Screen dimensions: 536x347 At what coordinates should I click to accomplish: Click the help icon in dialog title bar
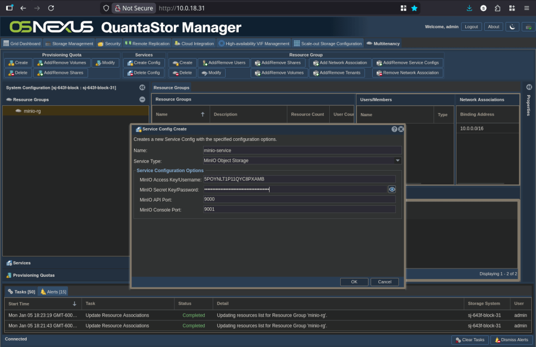[394, 129]
